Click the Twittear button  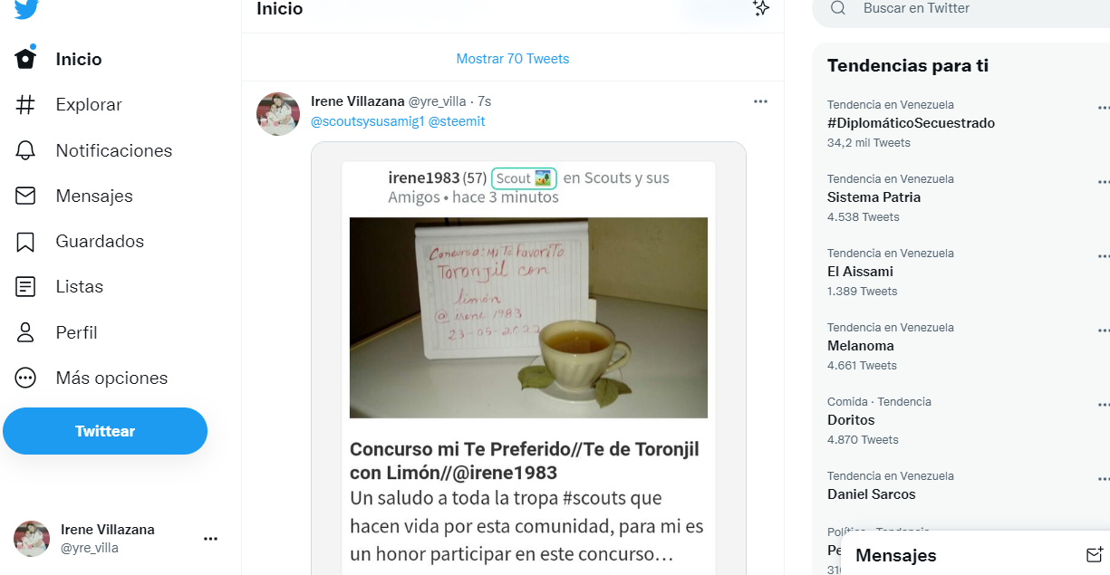pos(105,431)
